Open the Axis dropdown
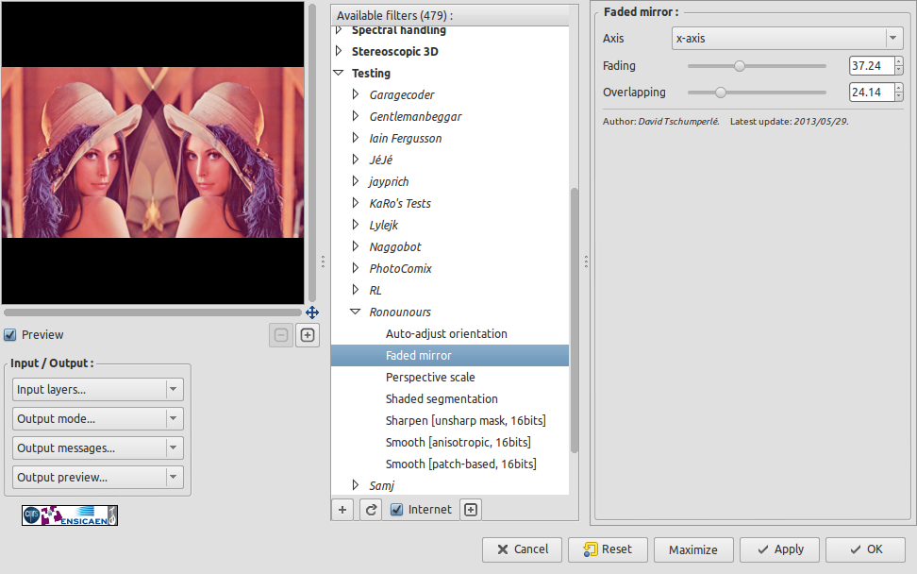917x574 pixels. click(787, 39)
